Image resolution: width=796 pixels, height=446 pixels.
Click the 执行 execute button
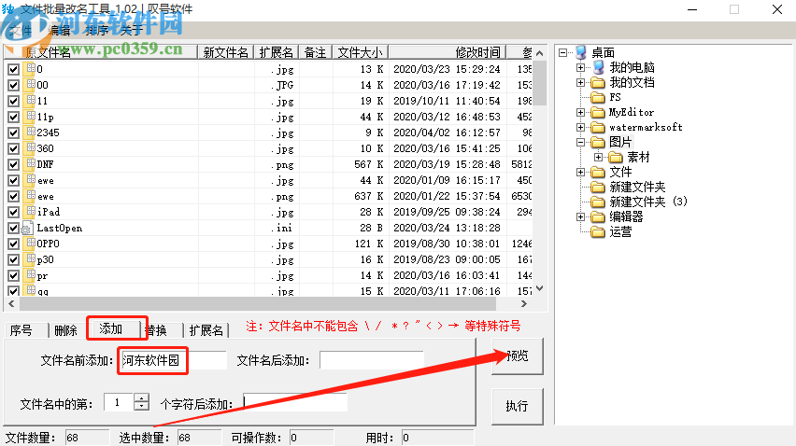pos(517,406)
